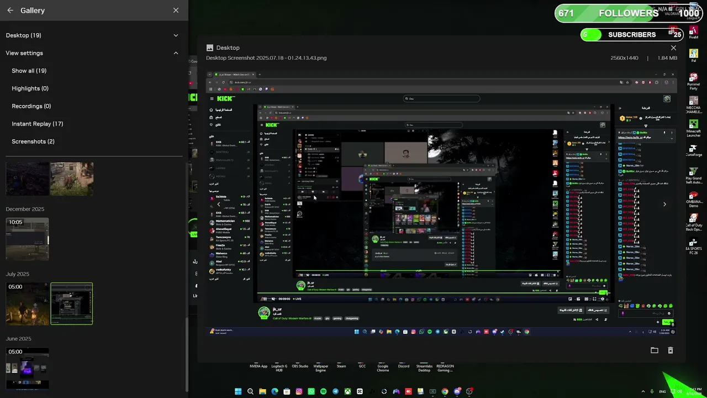Open the Microsoft Store from the taskbar
Screen dimensions: 707x398
tap(287, 391)
